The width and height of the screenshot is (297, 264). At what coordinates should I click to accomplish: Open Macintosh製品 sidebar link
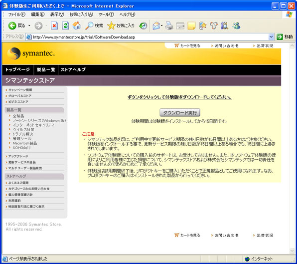tap(25, 143)
